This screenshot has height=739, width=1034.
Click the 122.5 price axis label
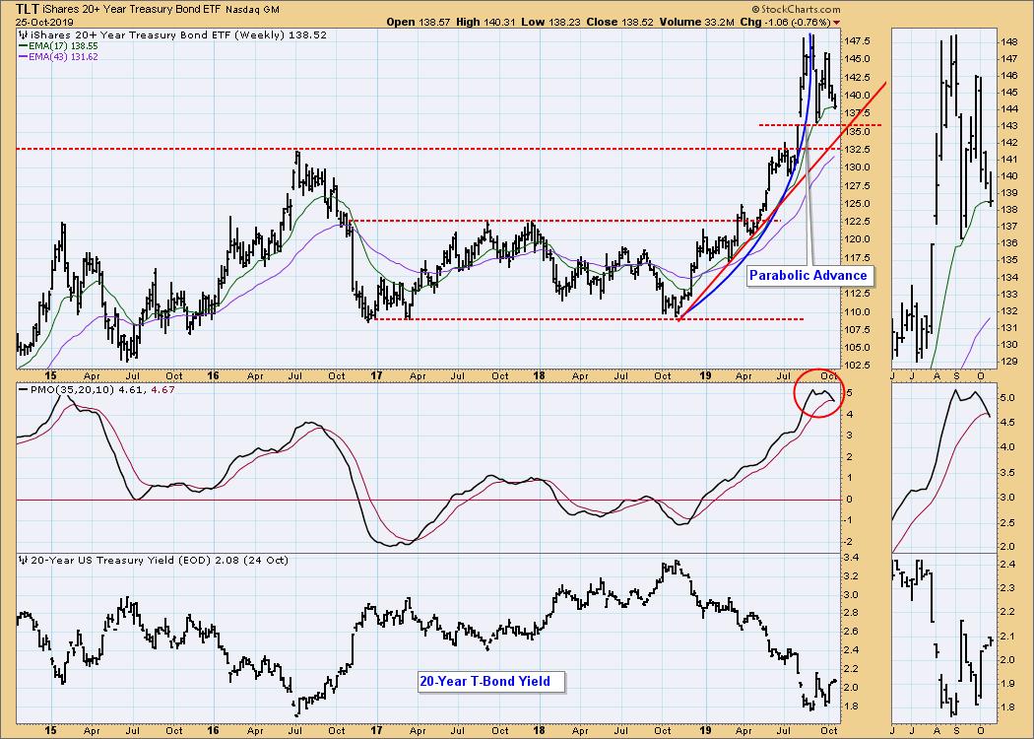858,222
